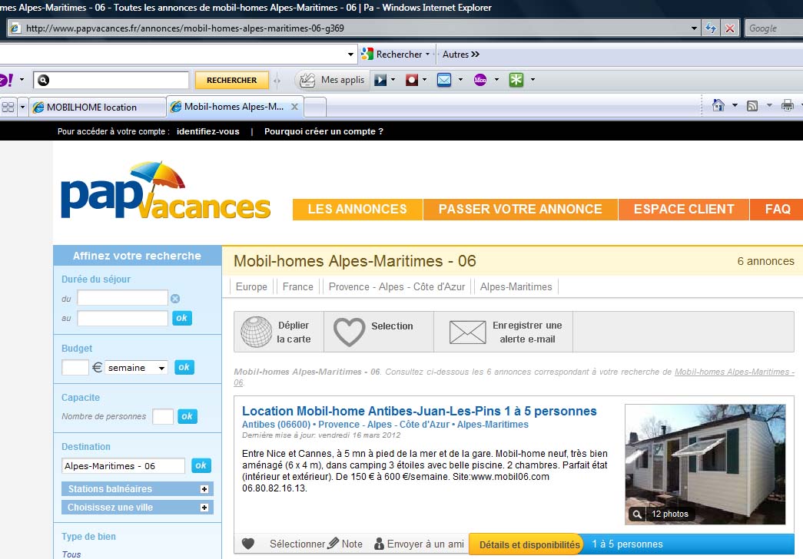Image resolution: width=803 pixels, height=559 pixels.
Task: Click the globe icon to unfold the map
Action: tap(256, 332)
